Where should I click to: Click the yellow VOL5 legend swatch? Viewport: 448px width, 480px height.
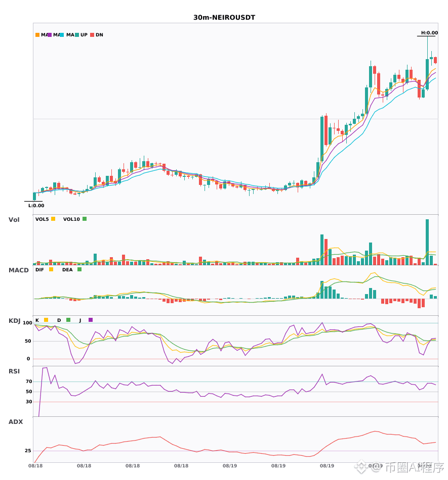point(53,219)
